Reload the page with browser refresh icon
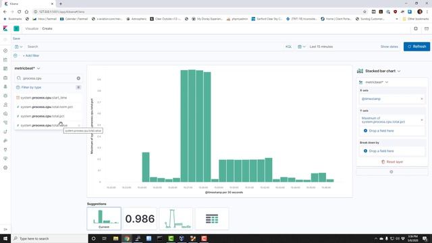 [x=20, y=11]
